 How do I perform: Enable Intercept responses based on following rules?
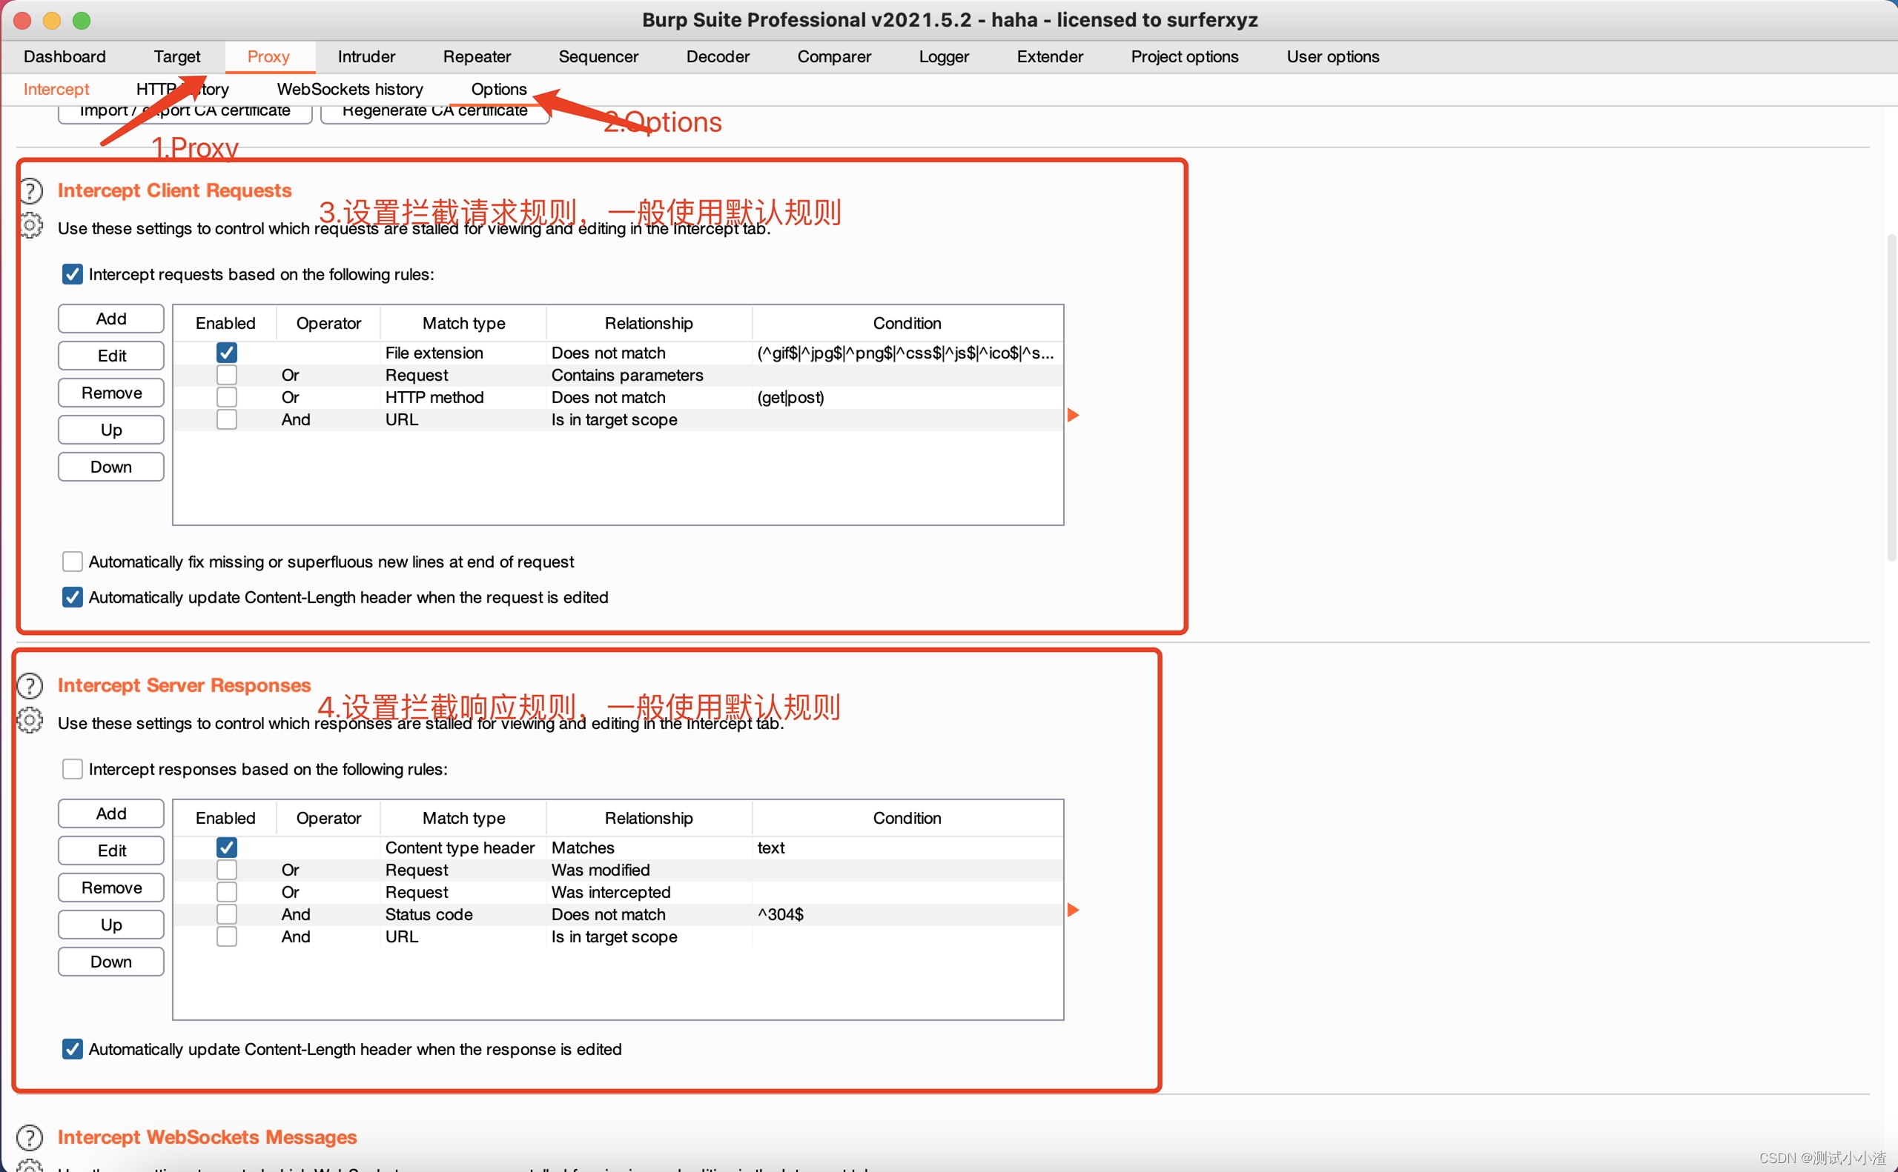(x=72, y=769)
